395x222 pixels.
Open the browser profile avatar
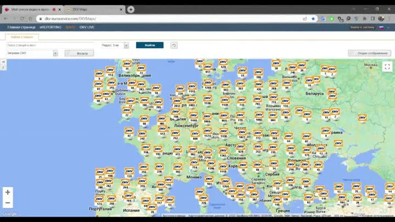pos(381,19)
